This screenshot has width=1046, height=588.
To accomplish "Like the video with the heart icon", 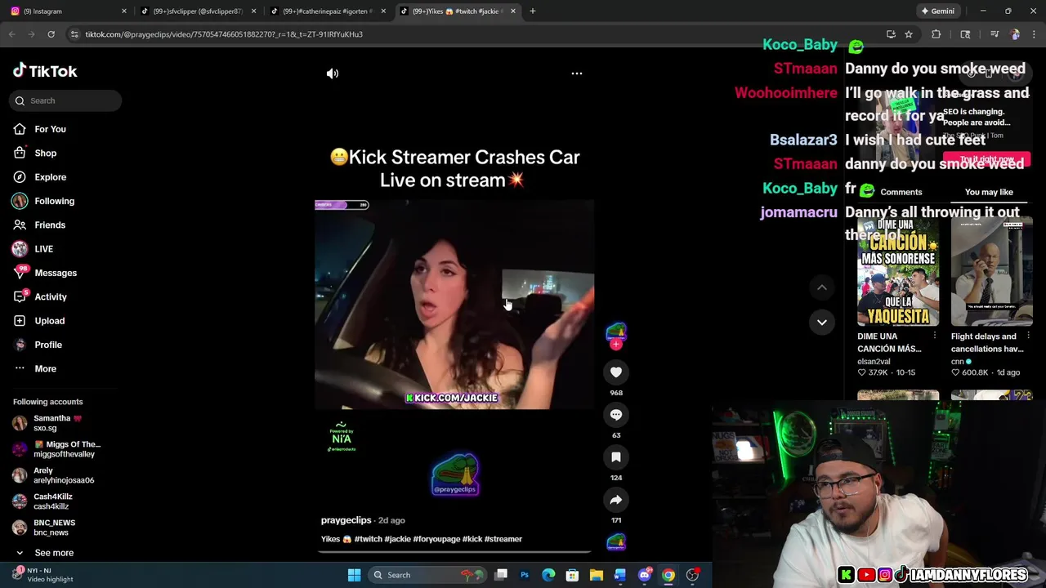I will point(616,372).
